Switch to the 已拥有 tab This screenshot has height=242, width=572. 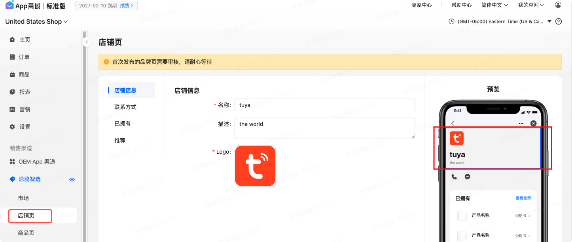123,124
